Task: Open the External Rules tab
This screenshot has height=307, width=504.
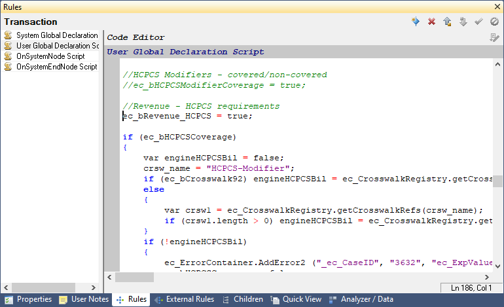Action: tap(184, 299)
